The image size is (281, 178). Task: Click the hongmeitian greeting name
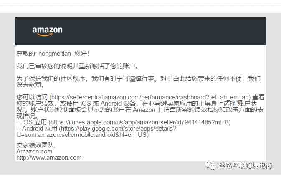point(55,54)
